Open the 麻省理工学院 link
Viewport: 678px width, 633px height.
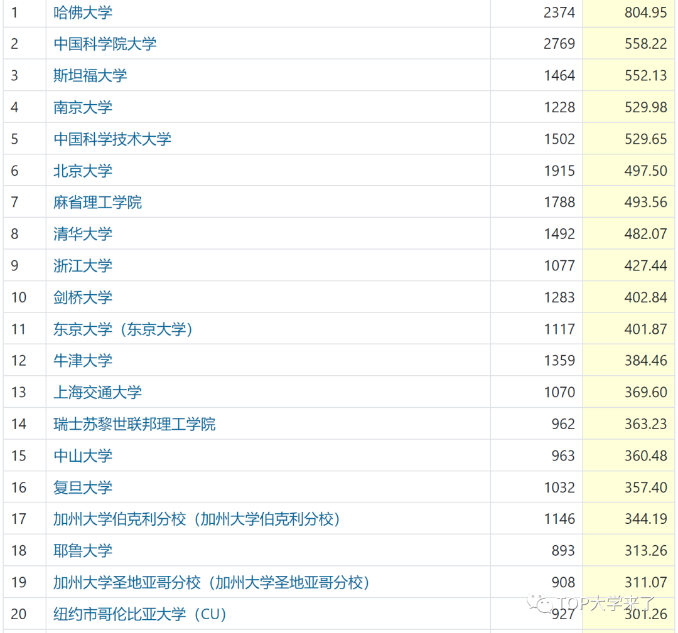(97, 202)
